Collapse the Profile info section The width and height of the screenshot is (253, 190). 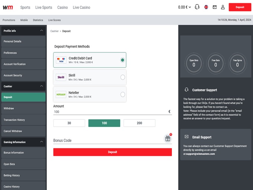point(41,30)
